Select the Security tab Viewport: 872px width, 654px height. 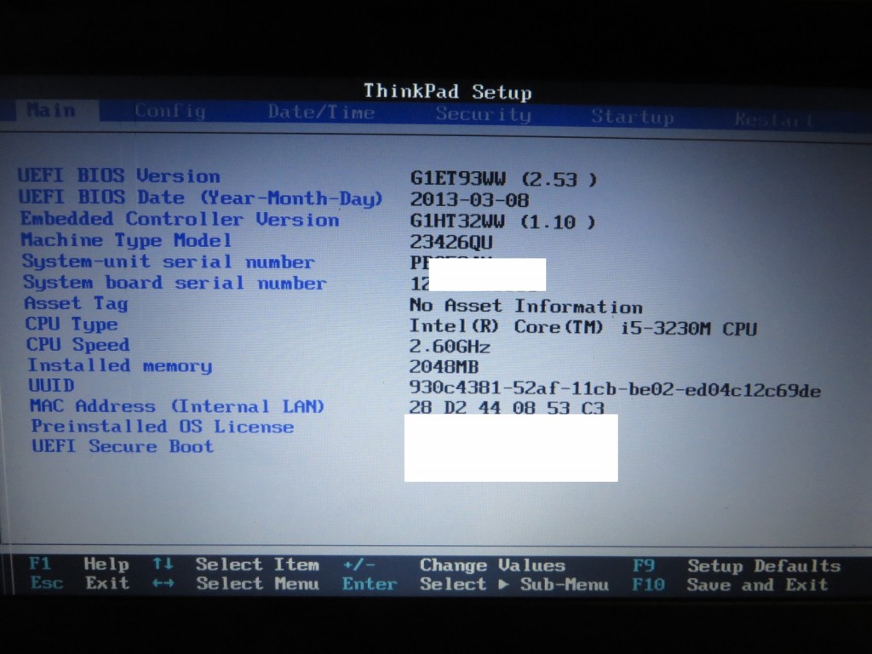click(483, 115)
